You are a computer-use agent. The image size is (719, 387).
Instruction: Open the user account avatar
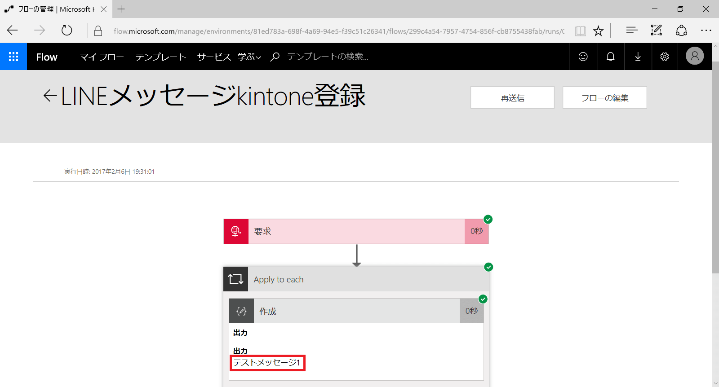(x=694, y=56)
